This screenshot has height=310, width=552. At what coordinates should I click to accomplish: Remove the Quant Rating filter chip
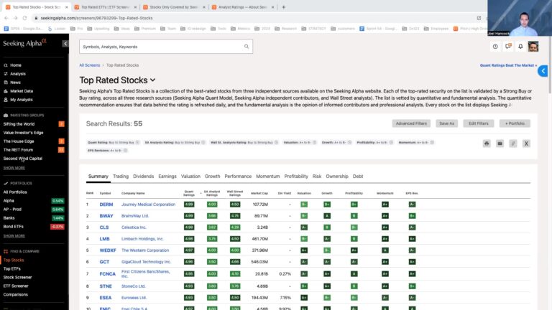[137, 142]
